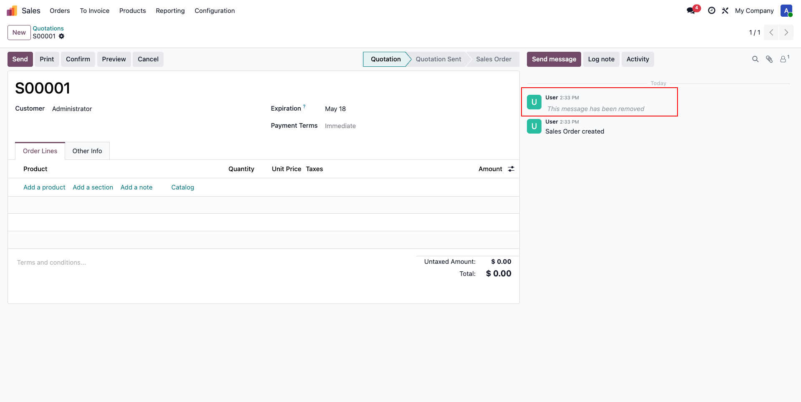Click Add a product link
The width and height of the screenshot is (801, 402).
click(x=44, y=187)
